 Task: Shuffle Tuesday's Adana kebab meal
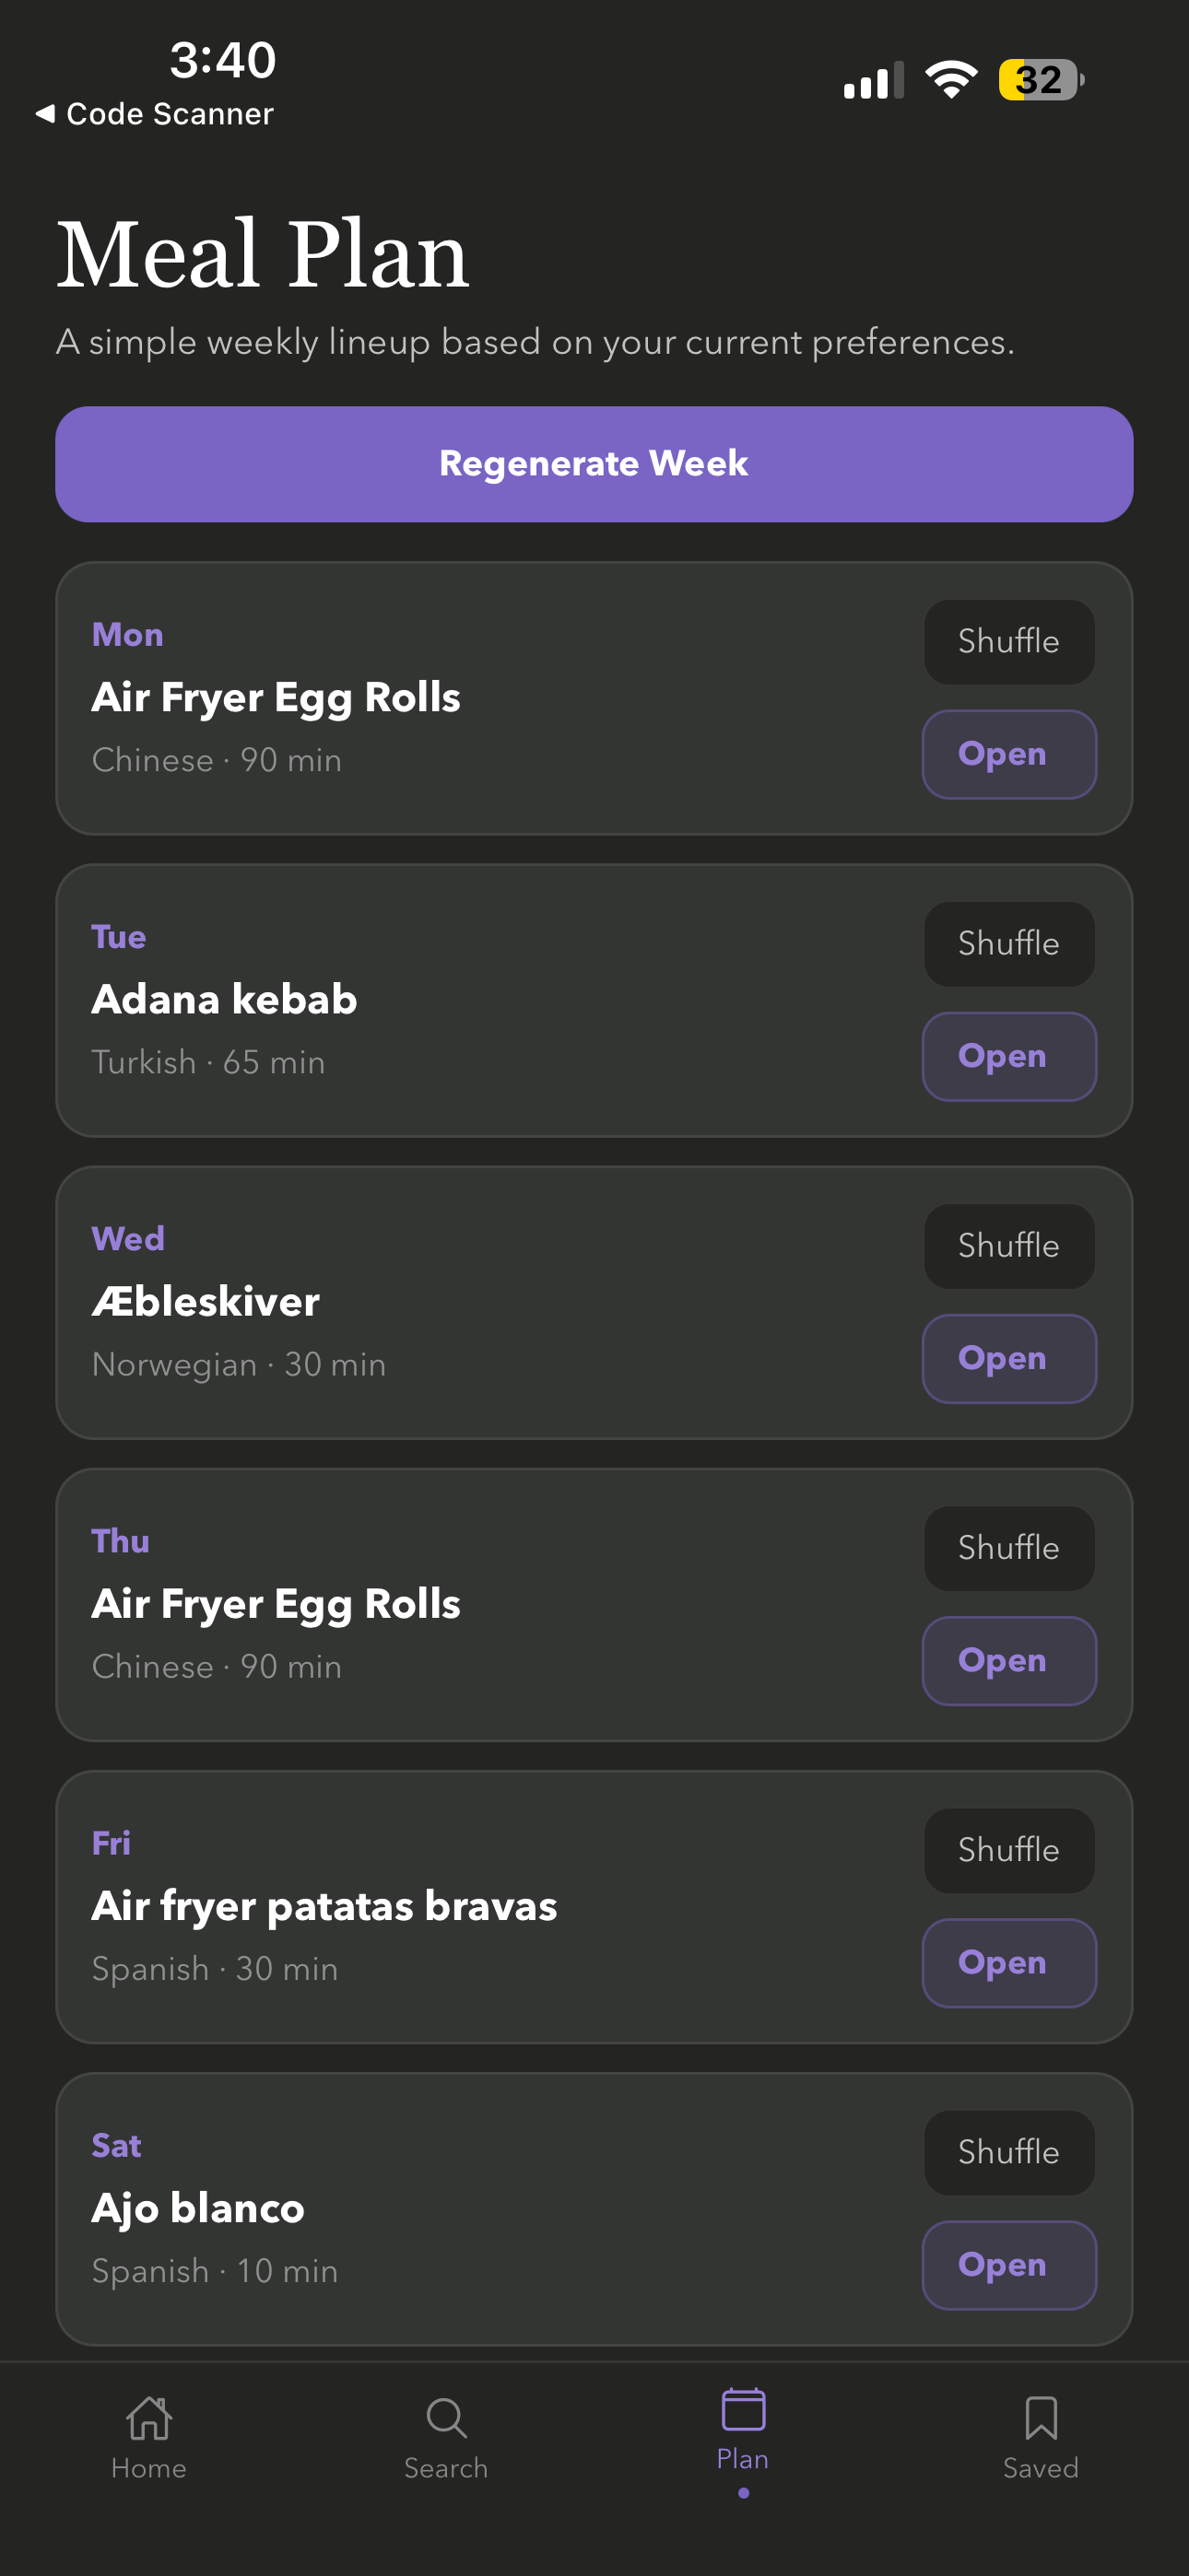click(1009, 944)
